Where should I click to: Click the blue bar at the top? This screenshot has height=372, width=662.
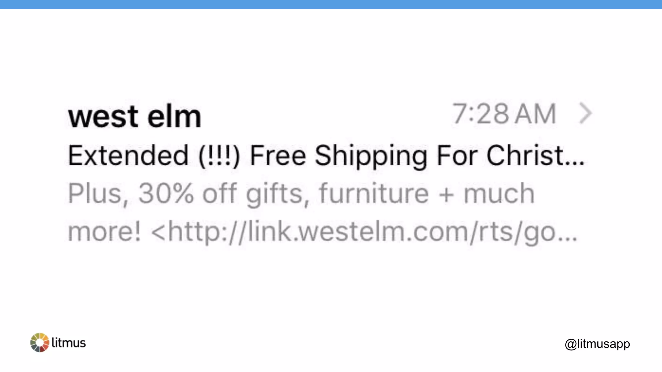[331, 4]
